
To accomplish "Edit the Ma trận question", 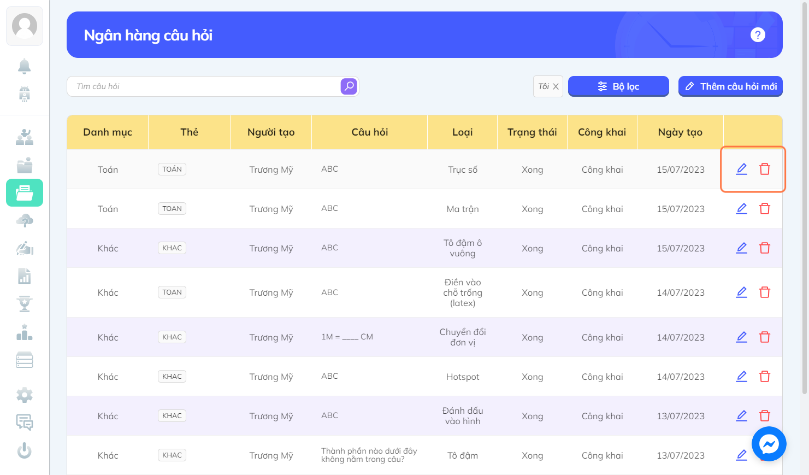I will pos(741,209).
